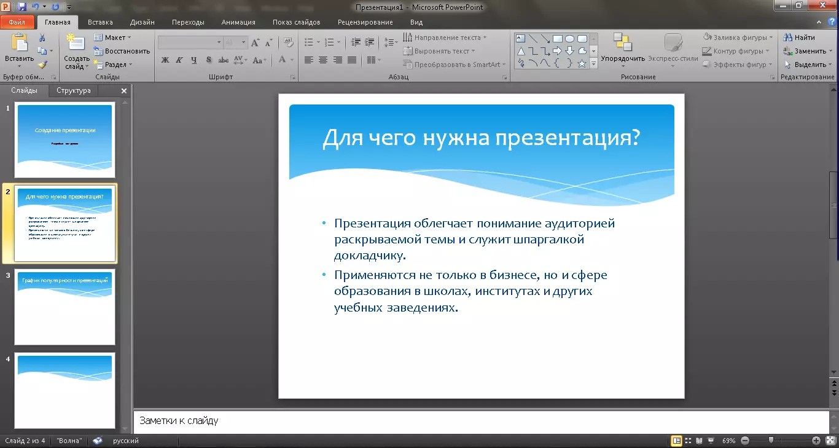Switch to the Structure (Структура) pane tab
Screen dimensions: 839x448
pos(73,90)
